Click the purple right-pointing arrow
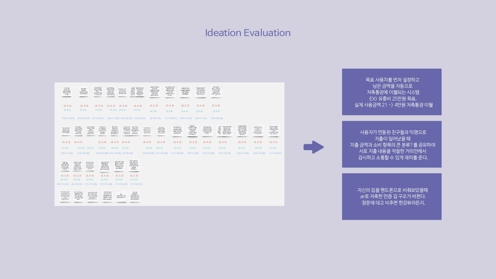The width and height of the screenshot is (496, 279). (313, 147)
